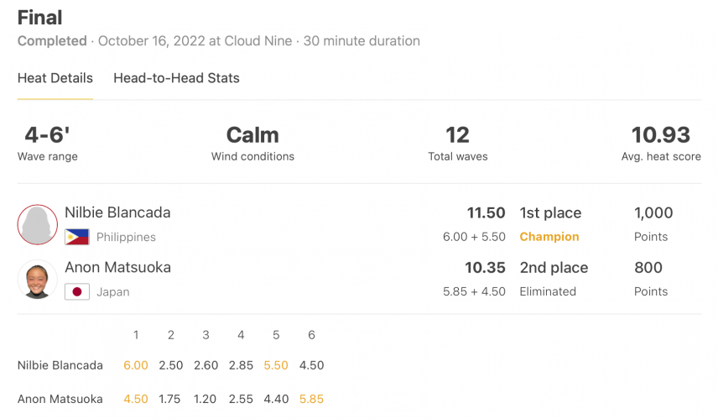Click the 4-6' wave range stat
This screenshot has width=718, height=419.
coord(47,135)
